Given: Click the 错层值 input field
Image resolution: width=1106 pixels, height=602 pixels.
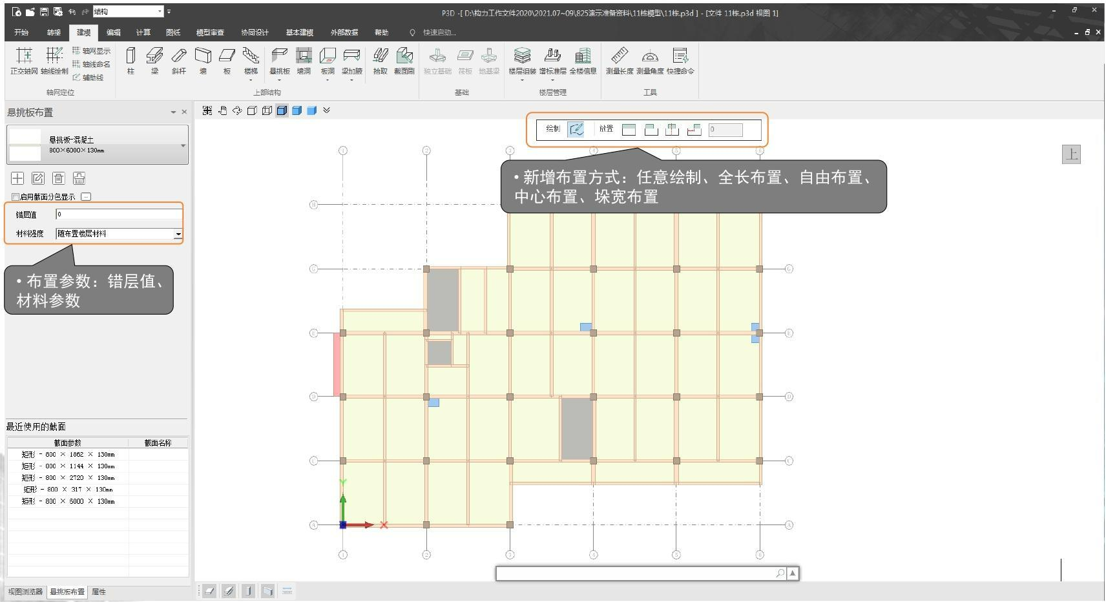Looking at the screenshot, I should pyautogui.click(x=118, y=214).
